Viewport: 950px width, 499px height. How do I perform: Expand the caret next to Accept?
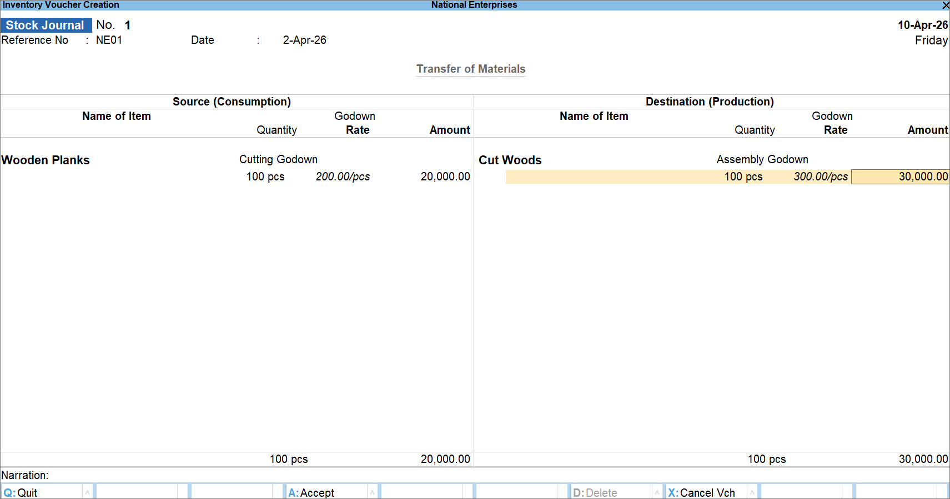[x=372, y=492]
